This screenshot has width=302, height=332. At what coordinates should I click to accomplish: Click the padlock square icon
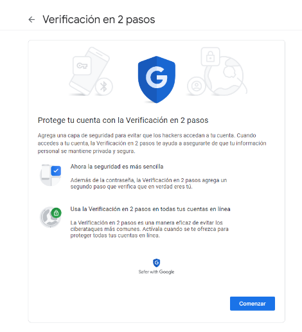[x=210, y=57]
